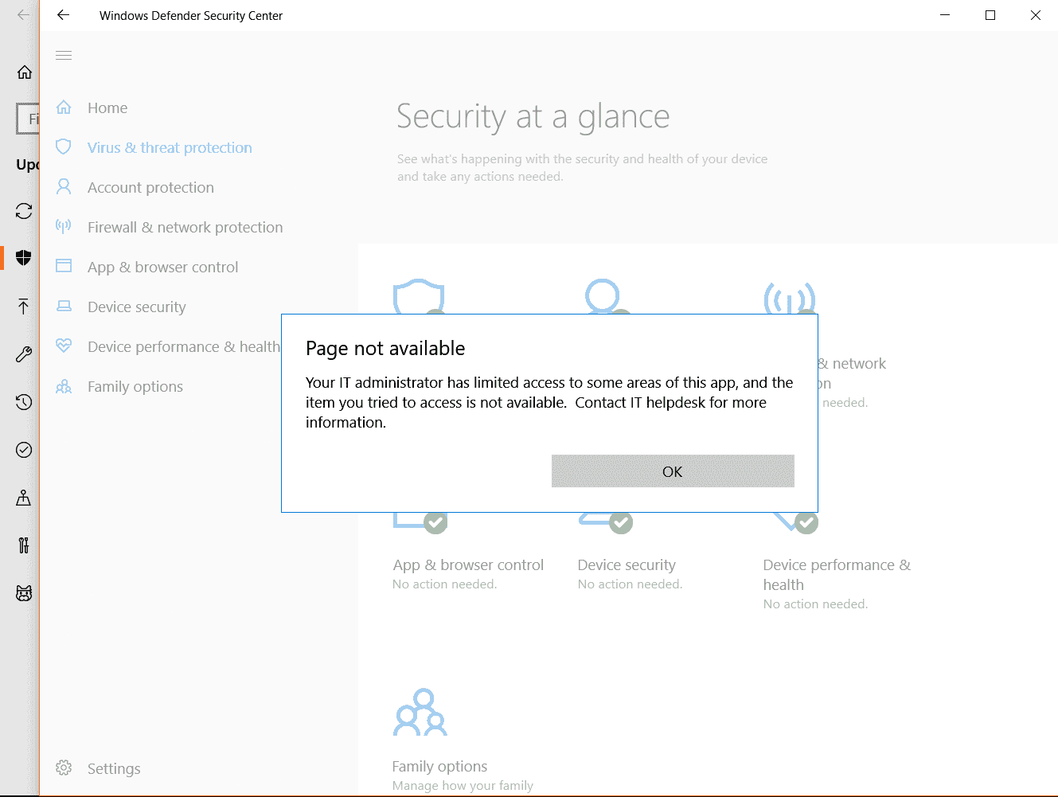This screenshot has width=1058, height=797.
Task: Click the Account protection person icon
Action: [64, 187]
